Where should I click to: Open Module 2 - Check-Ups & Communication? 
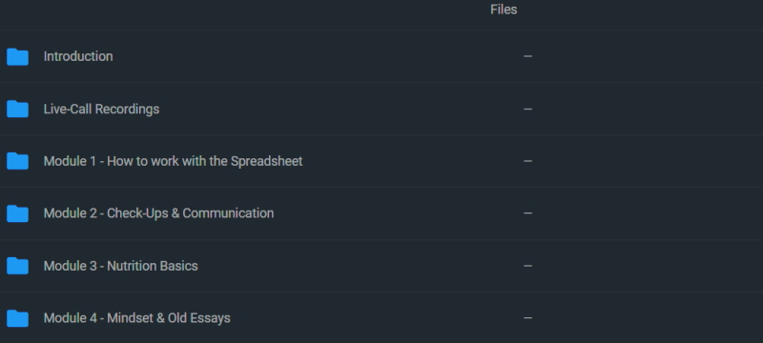[x=158, y=213]
